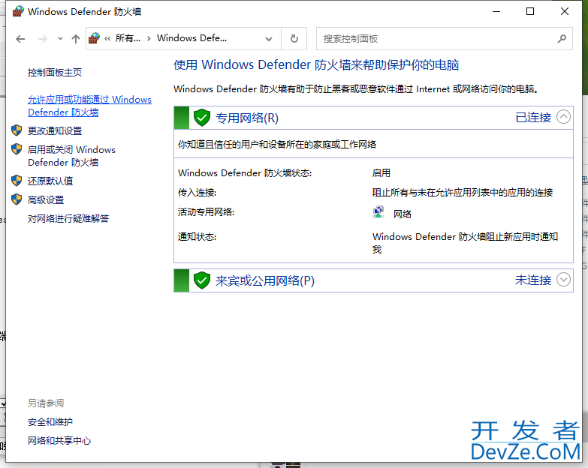Click the forward navigation arrow
Viewport: 588px width, 468px height.
click(x=42, y=38)
